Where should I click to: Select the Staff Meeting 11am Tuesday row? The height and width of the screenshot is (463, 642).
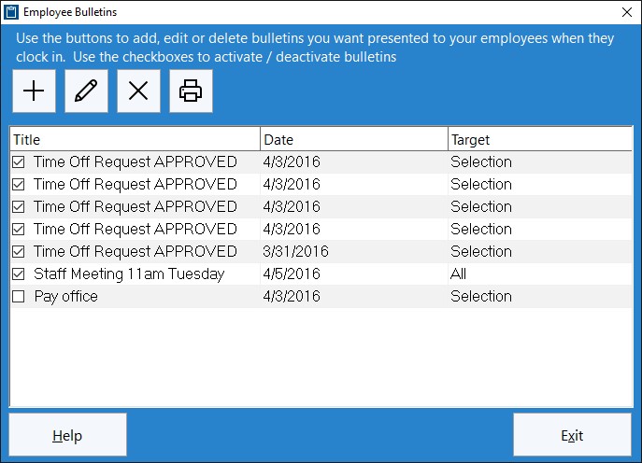(x=321, y=274)
